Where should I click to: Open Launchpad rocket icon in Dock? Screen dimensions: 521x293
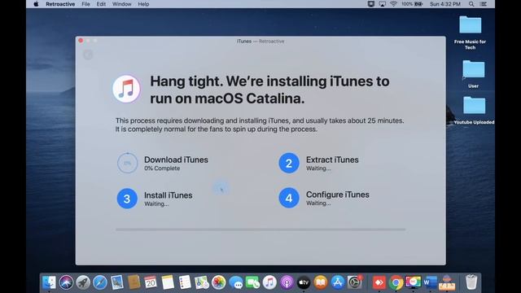coord(83,282)
